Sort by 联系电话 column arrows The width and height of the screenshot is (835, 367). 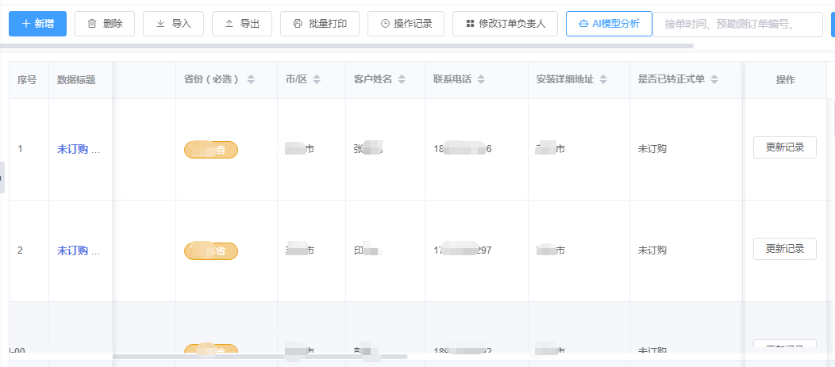(481, 80)
